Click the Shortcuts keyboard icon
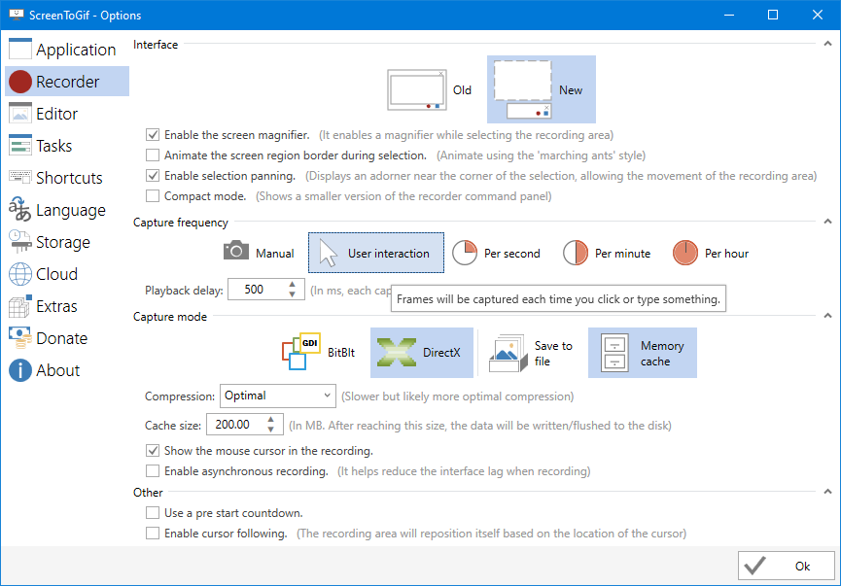Image resolution: width=841 pixels, height=586 pixels. pyautogui.click(x=20, y=177)
